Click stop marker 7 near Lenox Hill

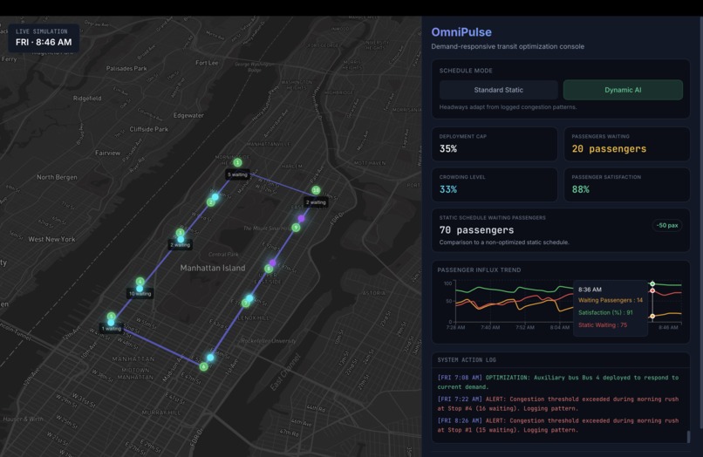tap(245, 304)
